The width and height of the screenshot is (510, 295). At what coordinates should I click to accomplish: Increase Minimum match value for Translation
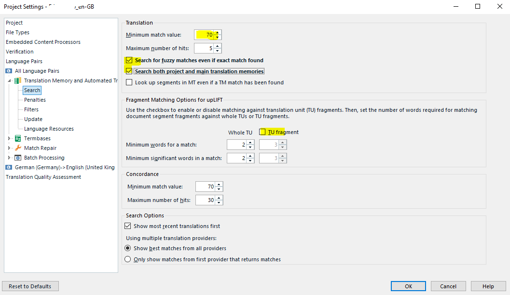click(218, 32)
